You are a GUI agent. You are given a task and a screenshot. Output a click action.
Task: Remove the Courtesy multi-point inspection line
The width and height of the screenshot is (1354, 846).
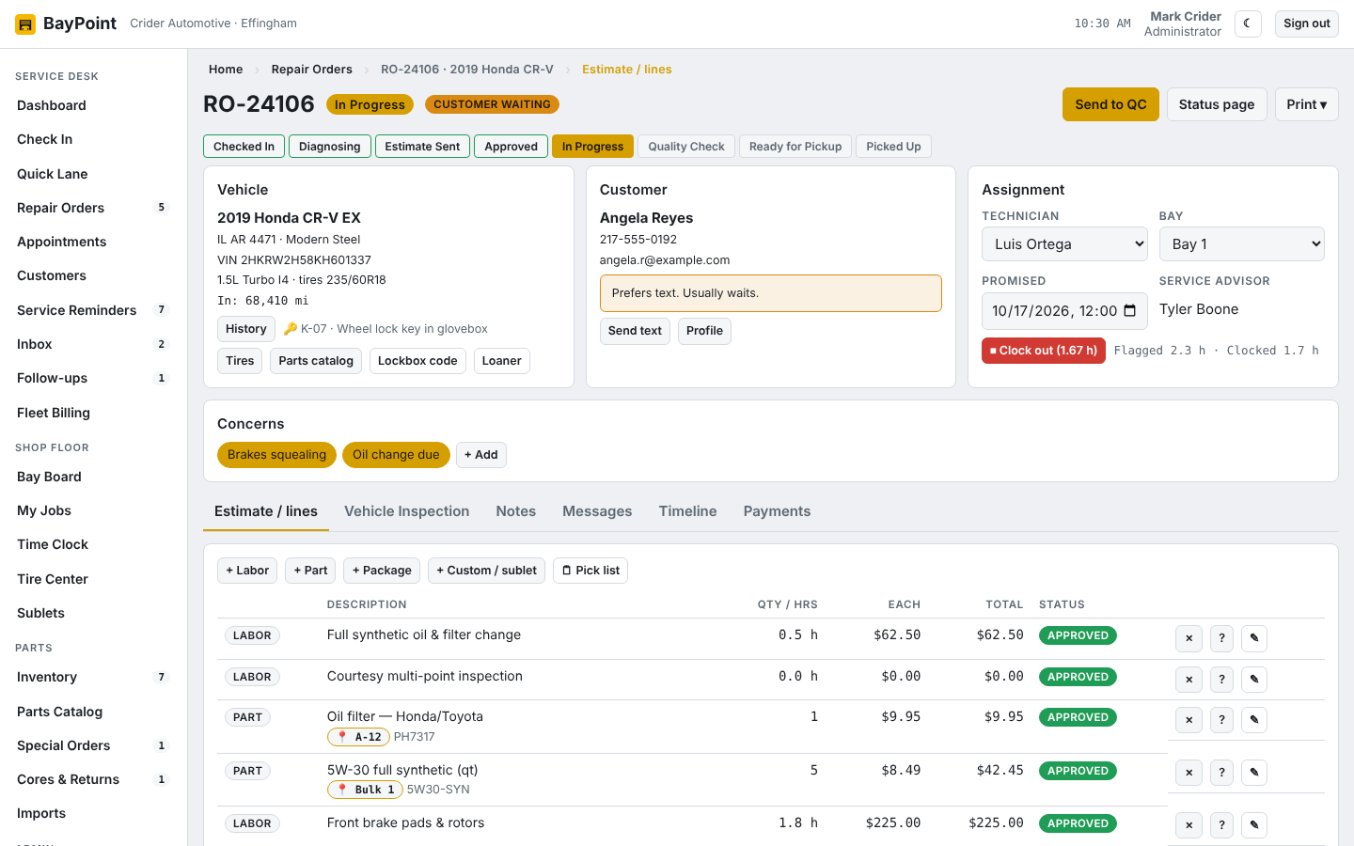1189,680
